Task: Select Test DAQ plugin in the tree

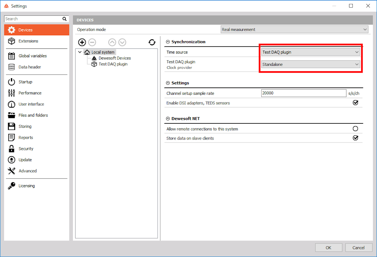Action: 113,64
